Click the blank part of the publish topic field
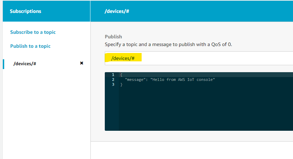The image size is (293, 159). (x=217, y=58)
